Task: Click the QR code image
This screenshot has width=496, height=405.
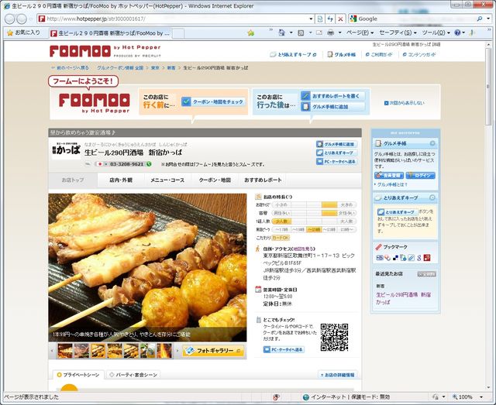Action: 334,336
